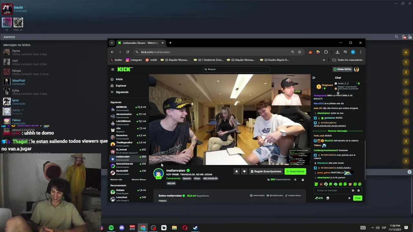This screenshot has width=413, height=232.
Task: Select TheMagmaBoi channel in following list
Action: pyautogui.click(x=128, y=144)
